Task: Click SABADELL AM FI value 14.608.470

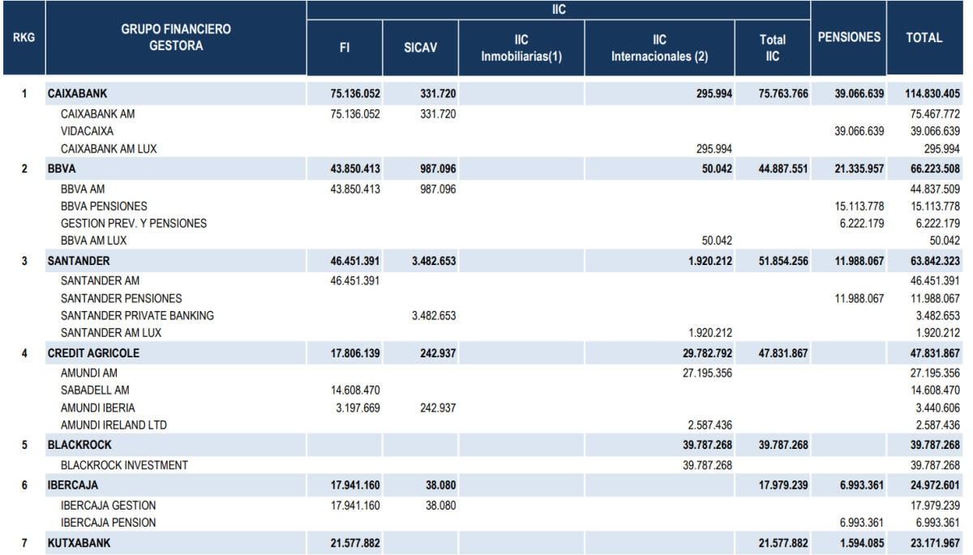Action: (x=355, y=391)
